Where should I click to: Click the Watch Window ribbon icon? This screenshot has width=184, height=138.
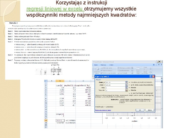click(138, 71)
